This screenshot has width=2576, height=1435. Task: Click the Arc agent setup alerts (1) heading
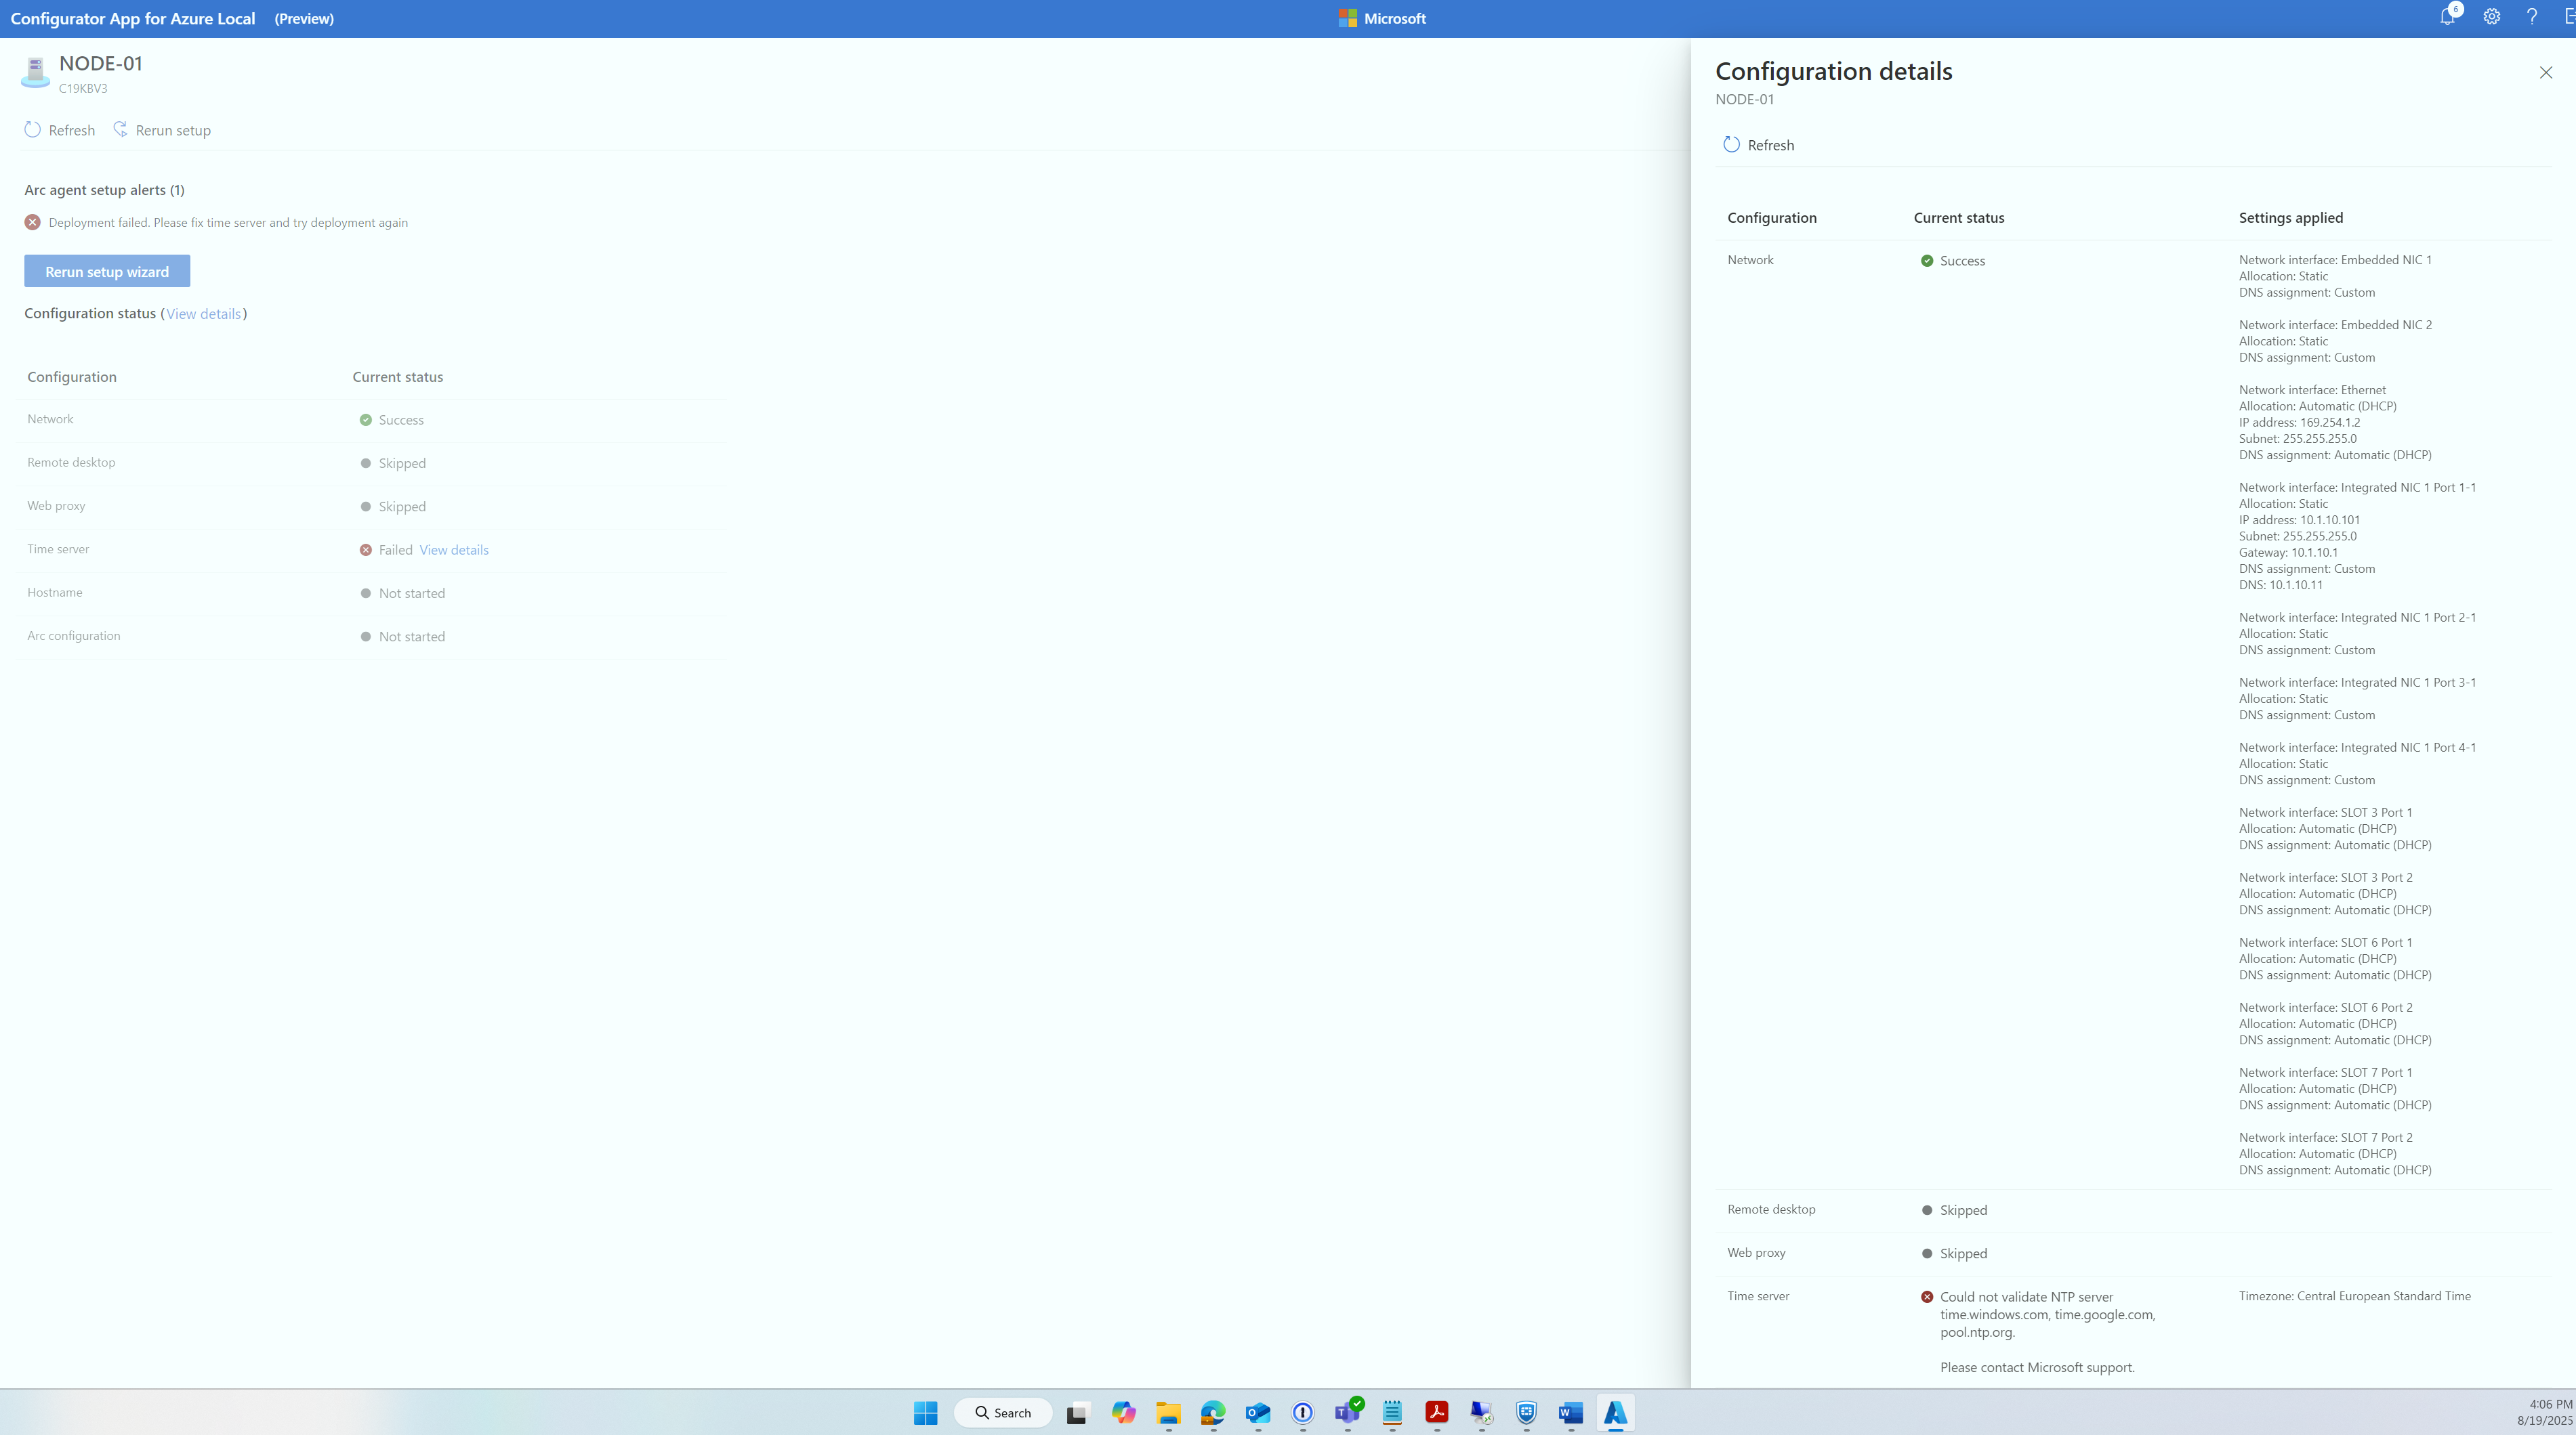coord(104,190)
